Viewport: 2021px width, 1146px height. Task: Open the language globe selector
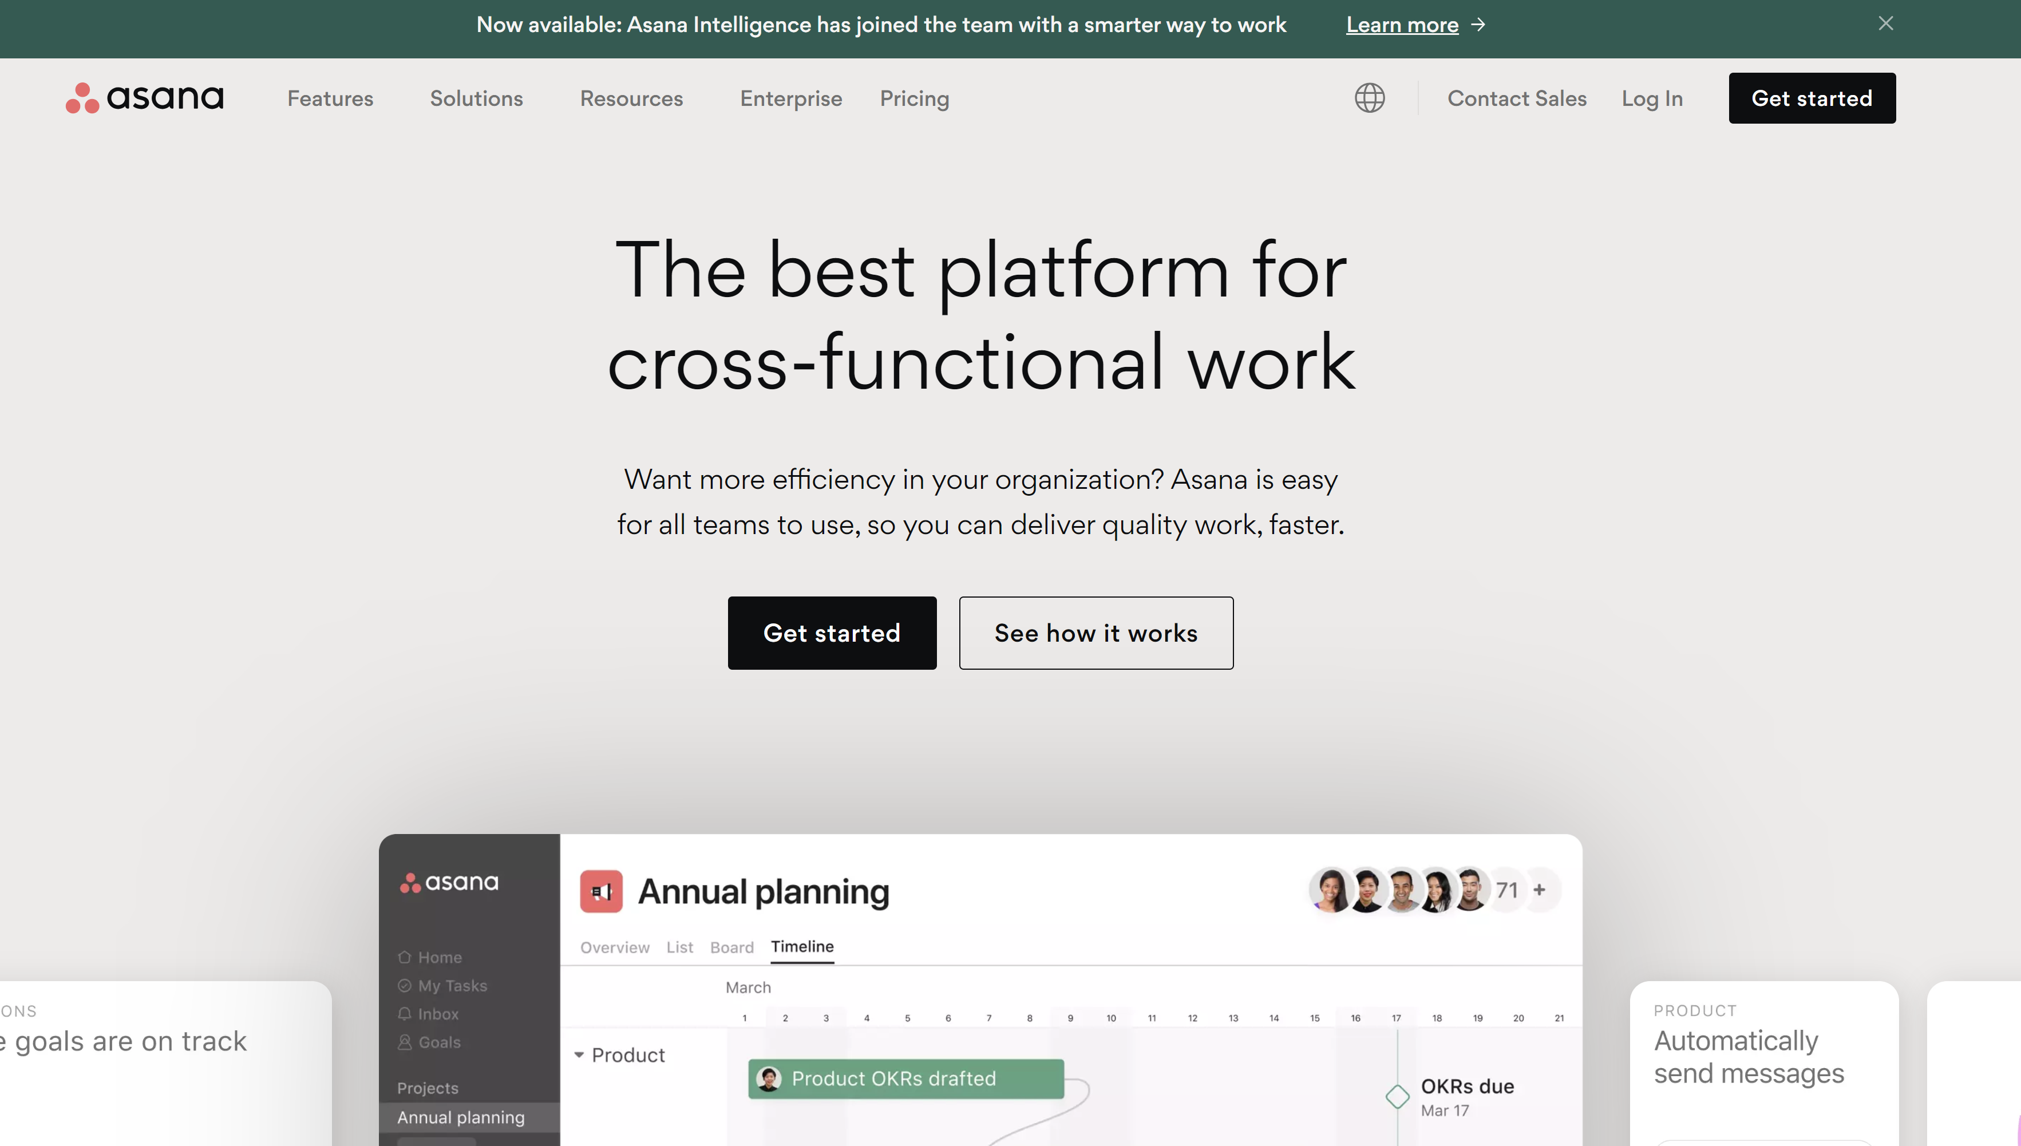[x=1369, y=97]
